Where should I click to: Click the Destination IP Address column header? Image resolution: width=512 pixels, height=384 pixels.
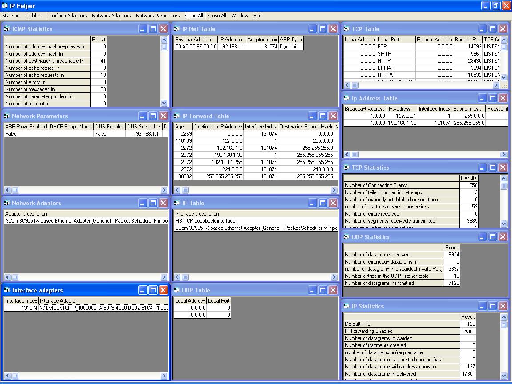point(218,127)
